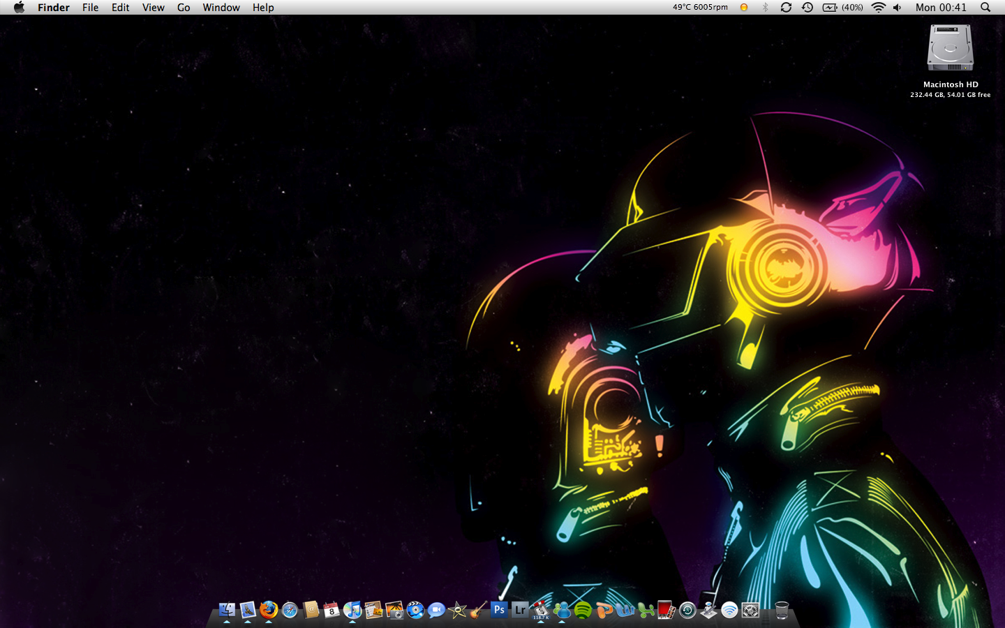The height and width of the screenshot is (628, 1005).
Task: Open the Trash in the dock
Action: (782, 610)
